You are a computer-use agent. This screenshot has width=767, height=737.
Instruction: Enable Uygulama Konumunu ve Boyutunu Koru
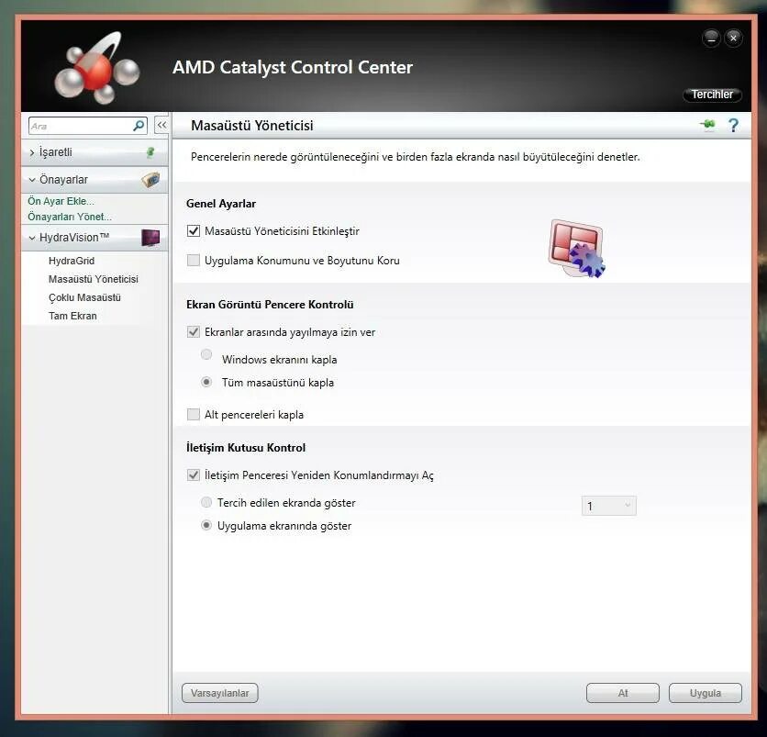[x=194, y=261]
